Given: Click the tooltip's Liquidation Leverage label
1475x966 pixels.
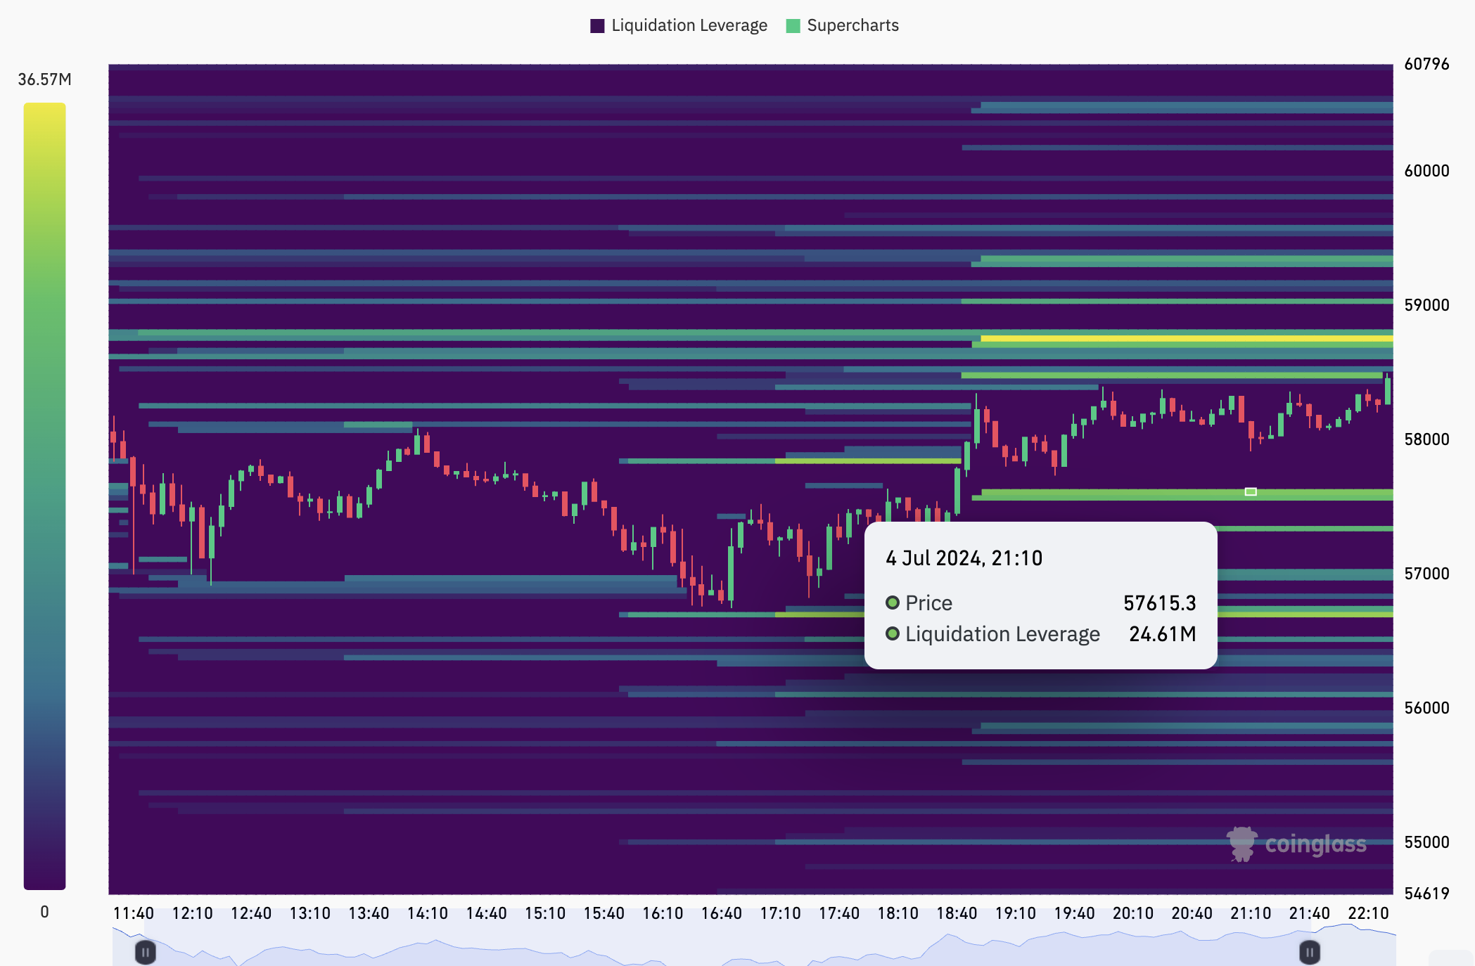Looking at the screenshot, I should pyautogui.click(x=1002, y=634).
